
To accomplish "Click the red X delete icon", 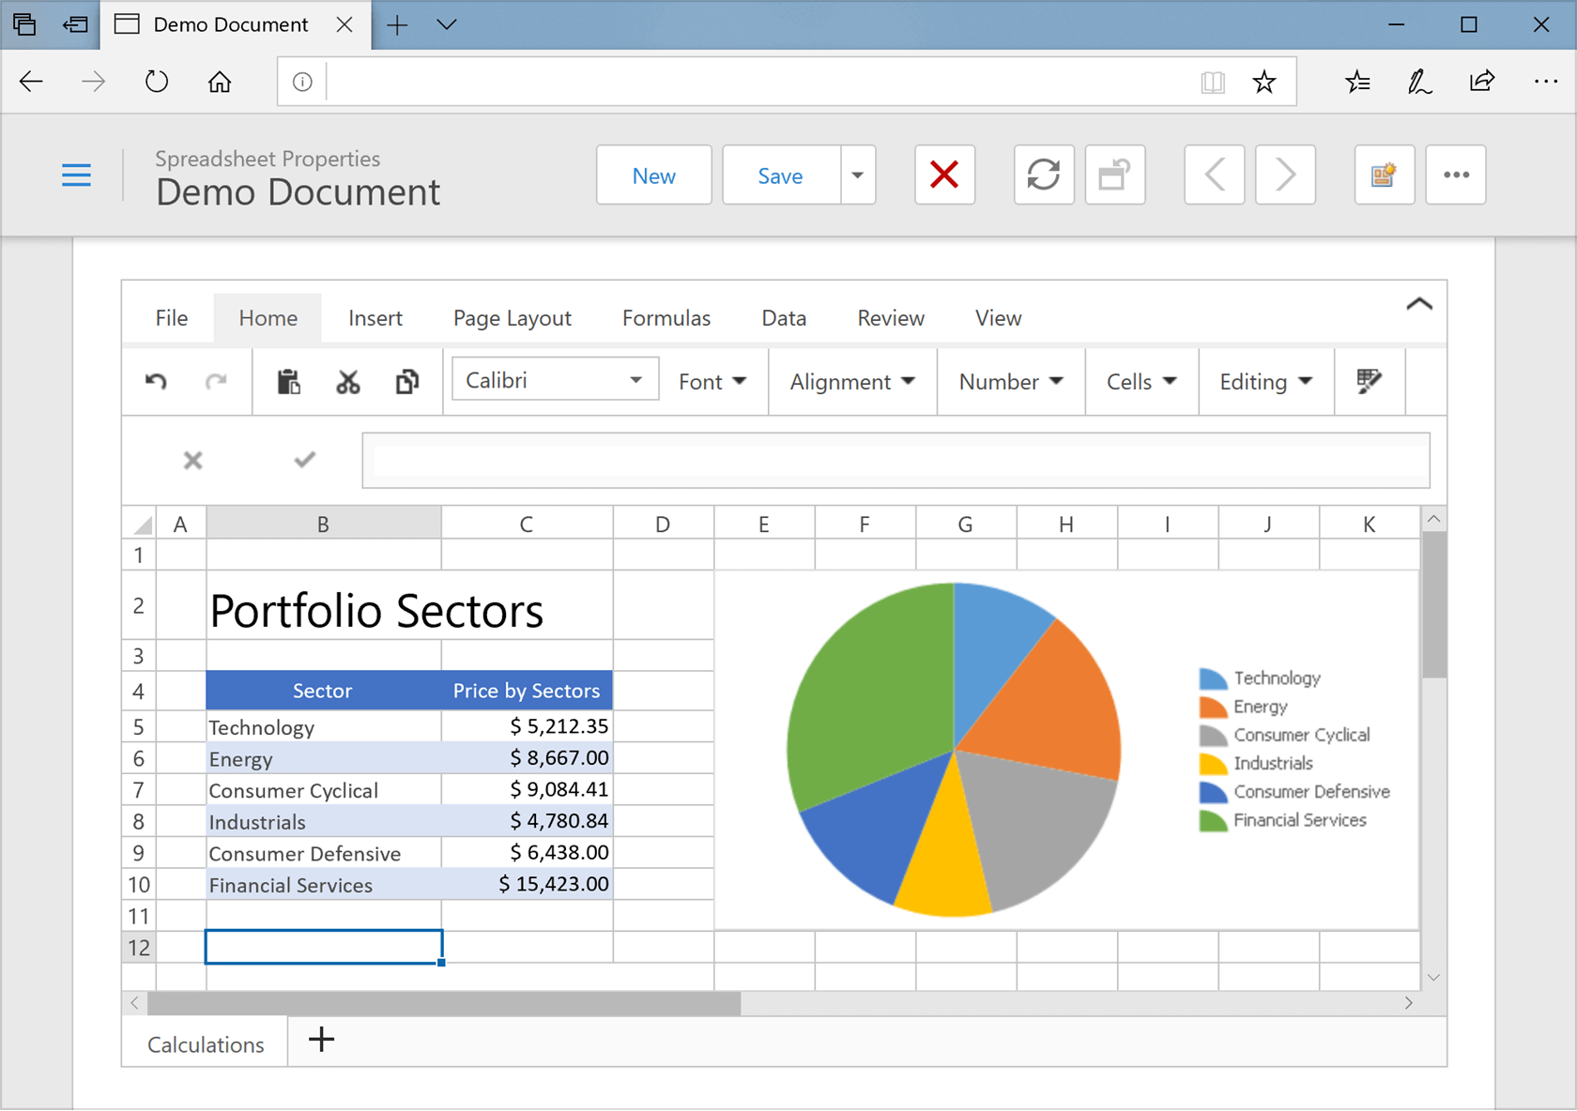I will pos(944,175).
